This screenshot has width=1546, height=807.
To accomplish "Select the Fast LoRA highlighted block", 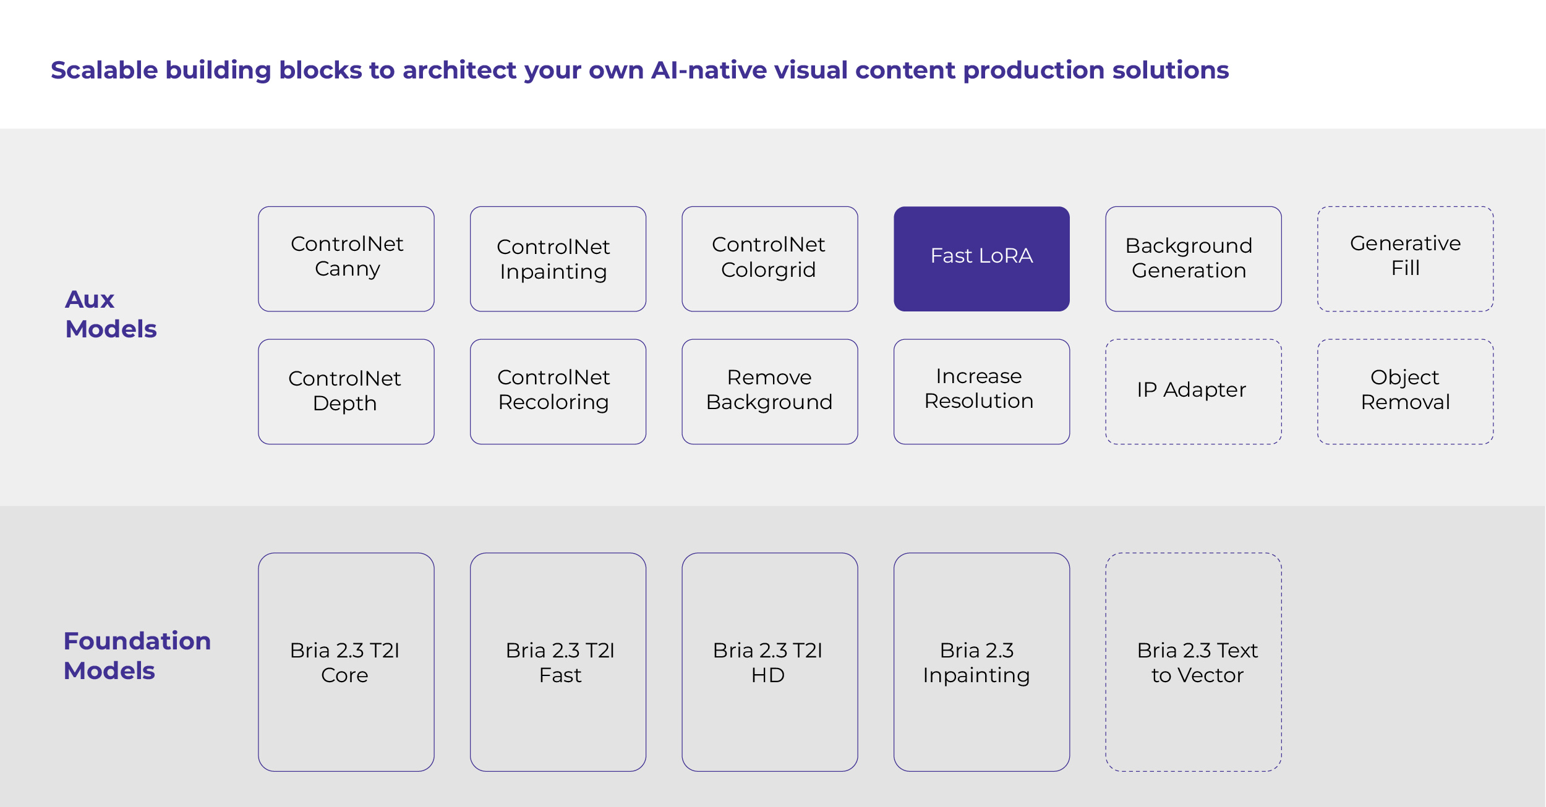I will click(981, 257).
